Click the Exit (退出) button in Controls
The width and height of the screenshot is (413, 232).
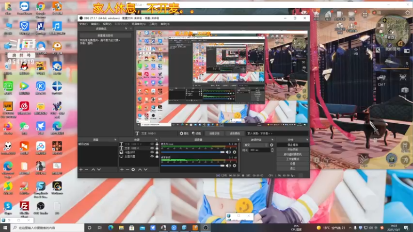[293, 169]
